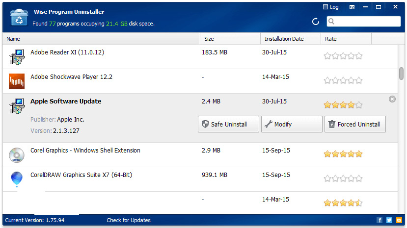Image resolution: width=407 pixels, height=228 pixels.
Task: Sort by Rate column header
Action: point(346,39)
